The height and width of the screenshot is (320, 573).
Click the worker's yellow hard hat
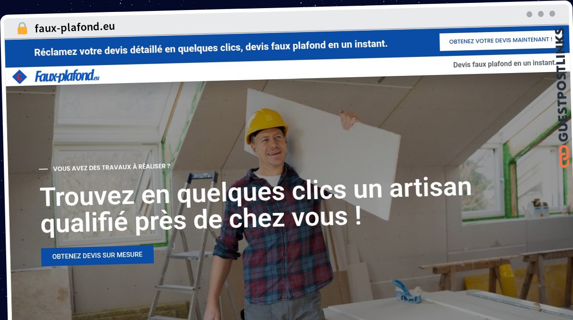pyautogui.click(x=265, y=124)
